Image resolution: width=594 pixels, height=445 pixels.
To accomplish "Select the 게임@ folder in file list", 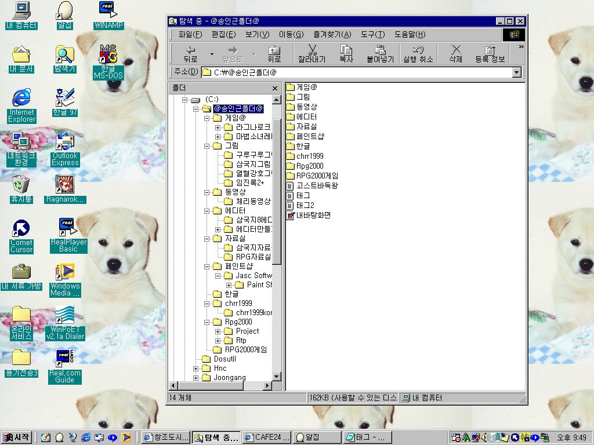I will [302, 87].
